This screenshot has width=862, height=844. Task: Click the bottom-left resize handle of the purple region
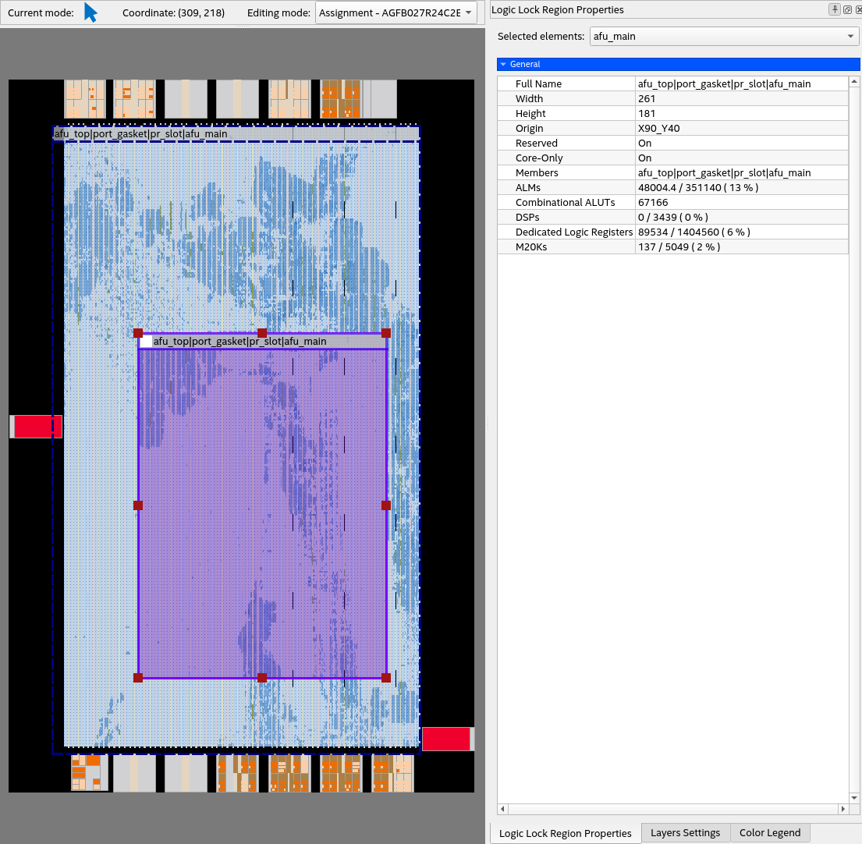coord(138,678)
